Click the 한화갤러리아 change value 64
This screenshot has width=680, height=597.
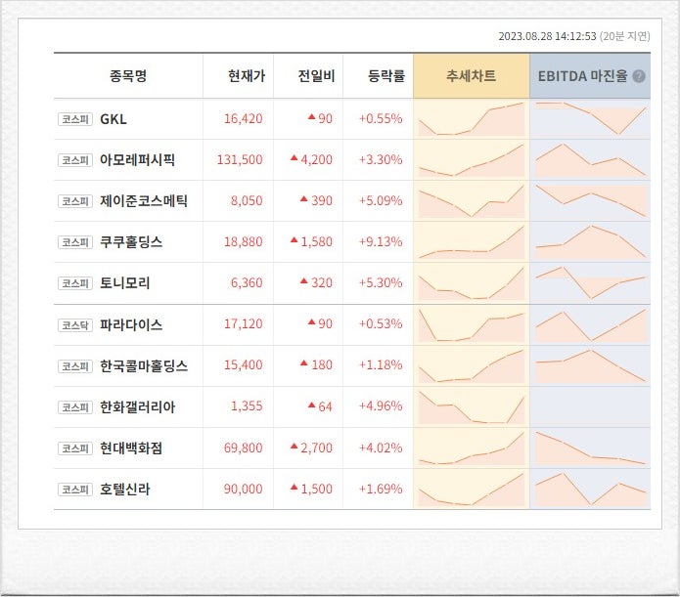click(325, 406)
